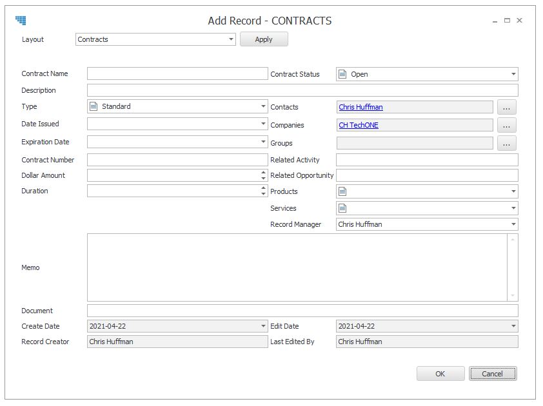Click the document icon in Services field

(x=342, y=208)
